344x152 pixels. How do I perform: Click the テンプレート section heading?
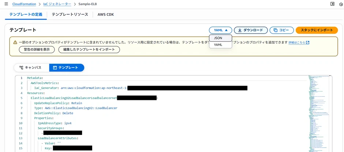[23, 30]
